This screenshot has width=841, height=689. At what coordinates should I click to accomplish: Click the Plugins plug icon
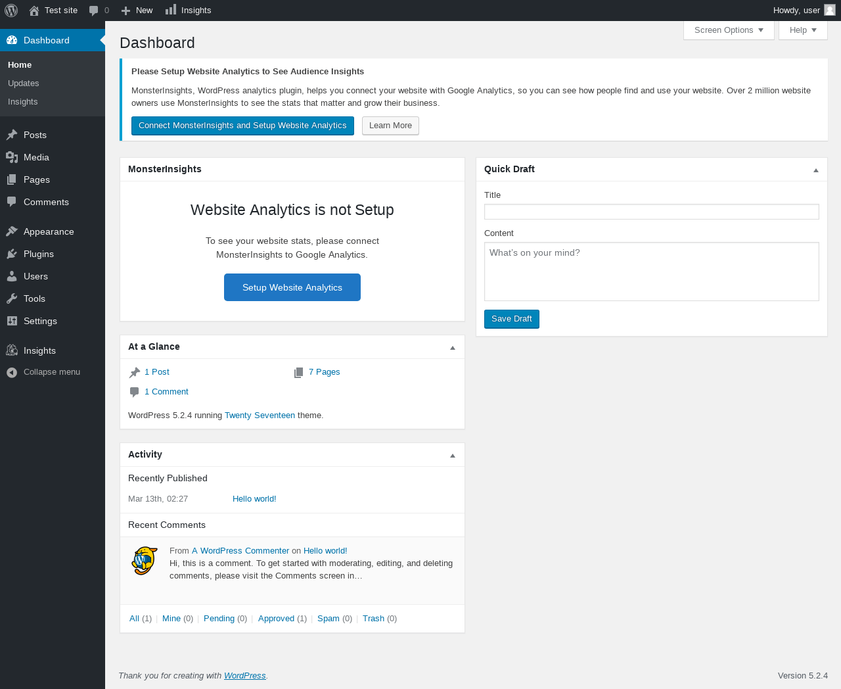[12, 254]
